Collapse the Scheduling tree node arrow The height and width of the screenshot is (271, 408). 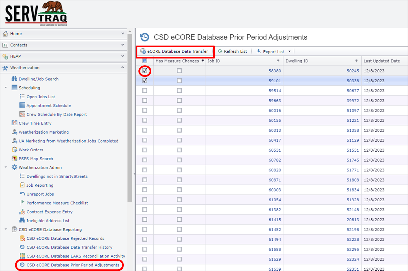point(6,88)
